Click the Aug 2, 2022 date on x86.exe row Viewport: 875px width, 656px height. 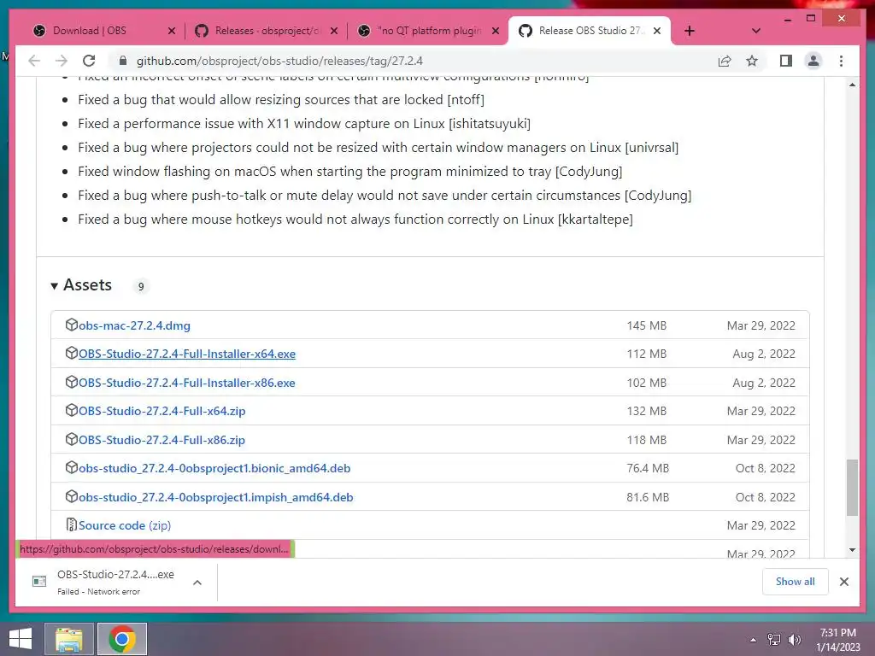764,383
